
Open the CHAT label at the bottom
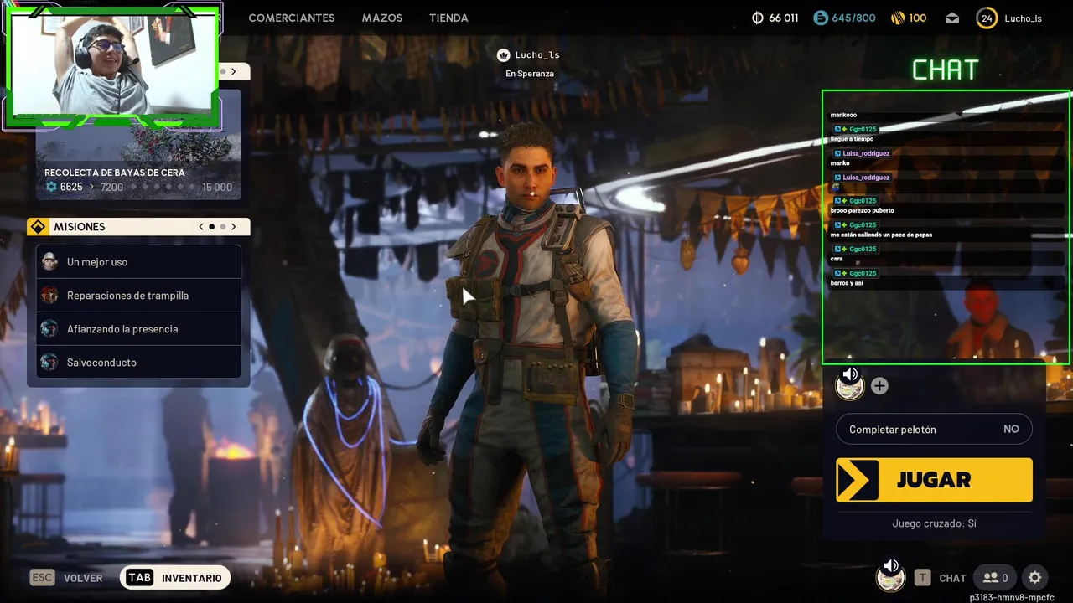point(952,578)
